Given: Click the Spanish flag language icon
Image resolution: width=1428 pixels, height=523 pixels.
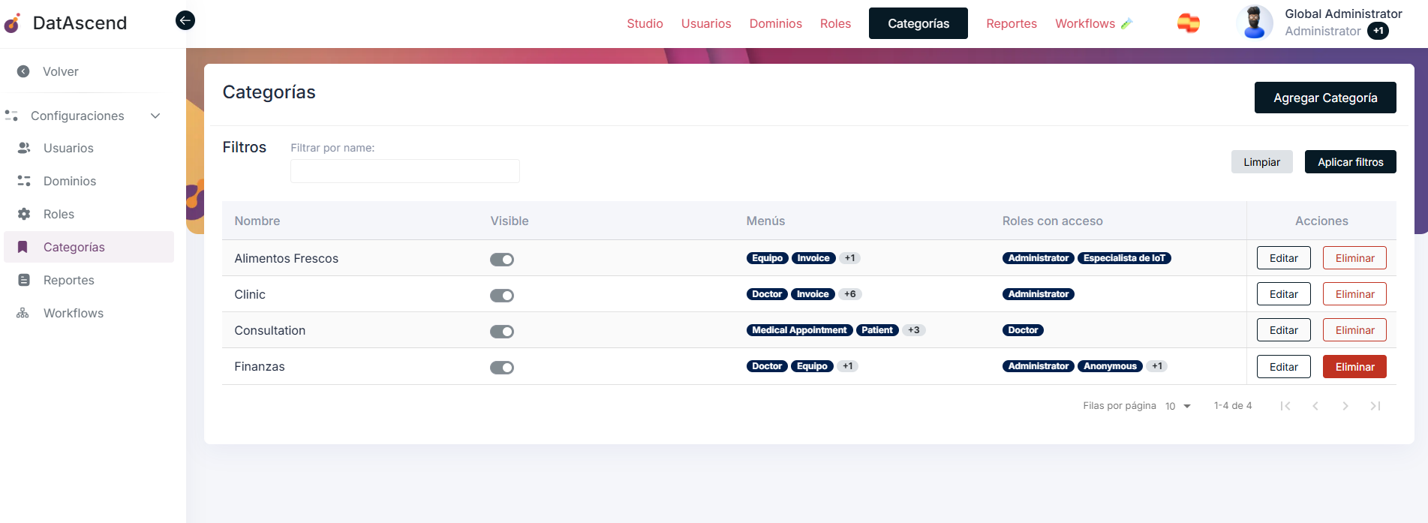Looking at the screenshot, I should (x=1188, y=23).
